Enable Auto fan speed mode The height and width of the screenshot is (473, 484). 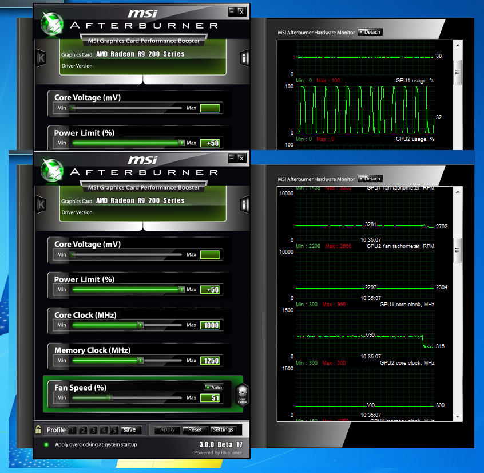(x=213, y=387)
